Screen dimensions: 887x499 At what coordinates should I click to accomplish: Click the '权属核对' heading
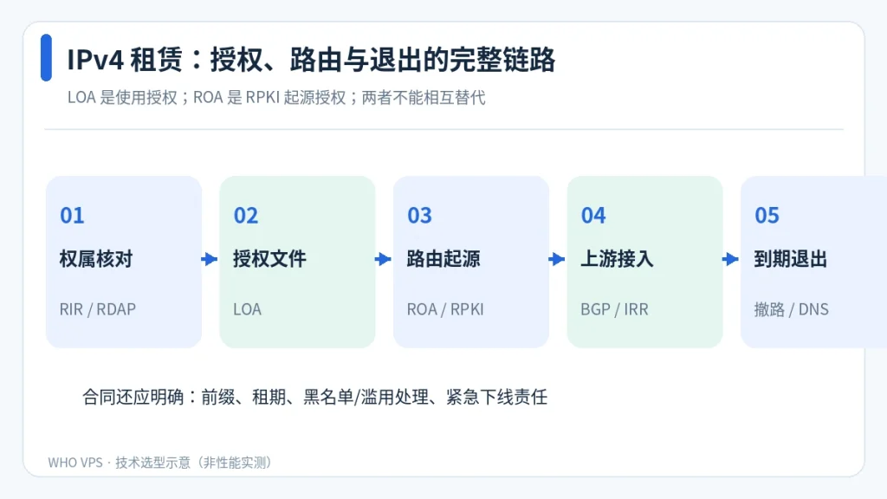click(x=95, y=259)
